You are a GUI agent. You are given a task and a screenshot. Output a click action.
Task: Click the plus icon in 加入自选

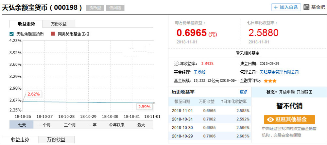coord(276,7)
